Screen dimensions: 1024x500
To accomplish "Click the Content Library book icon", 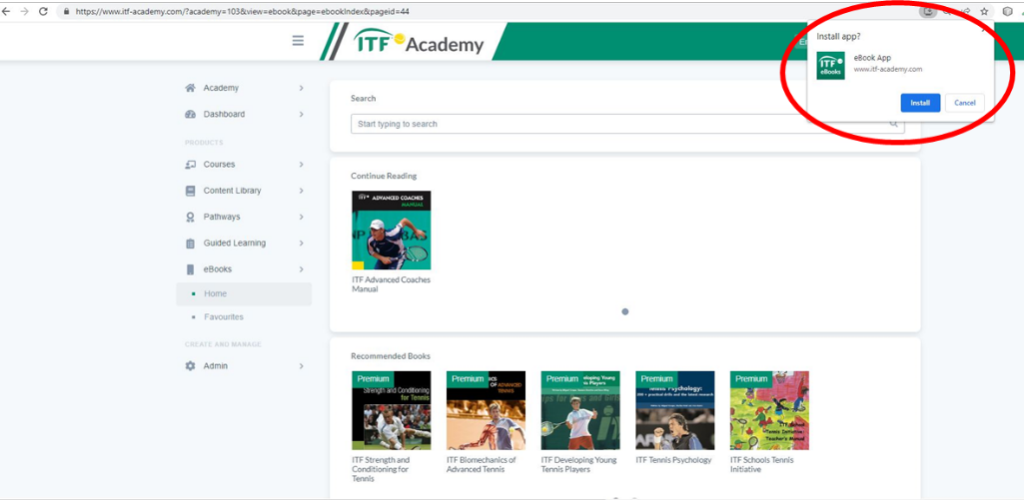I will pos(190,191).
